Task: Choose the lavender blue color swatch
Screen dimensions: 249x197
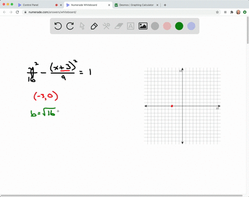Action: (x=191, y=26)
